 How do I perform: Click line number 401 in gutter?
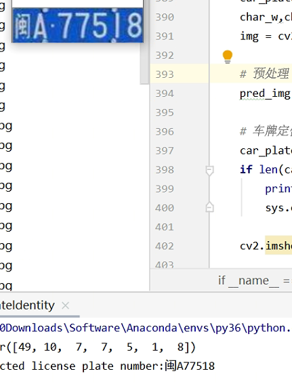165,227
